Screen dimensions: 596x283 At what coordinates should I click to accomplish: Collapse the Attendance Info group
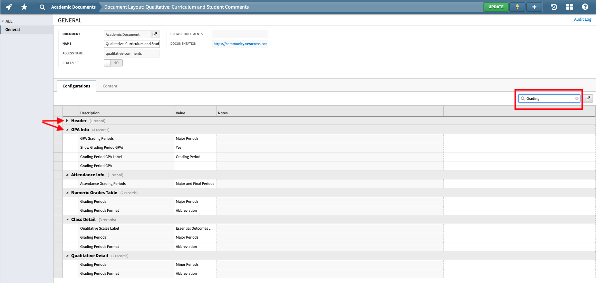point(67,175)
